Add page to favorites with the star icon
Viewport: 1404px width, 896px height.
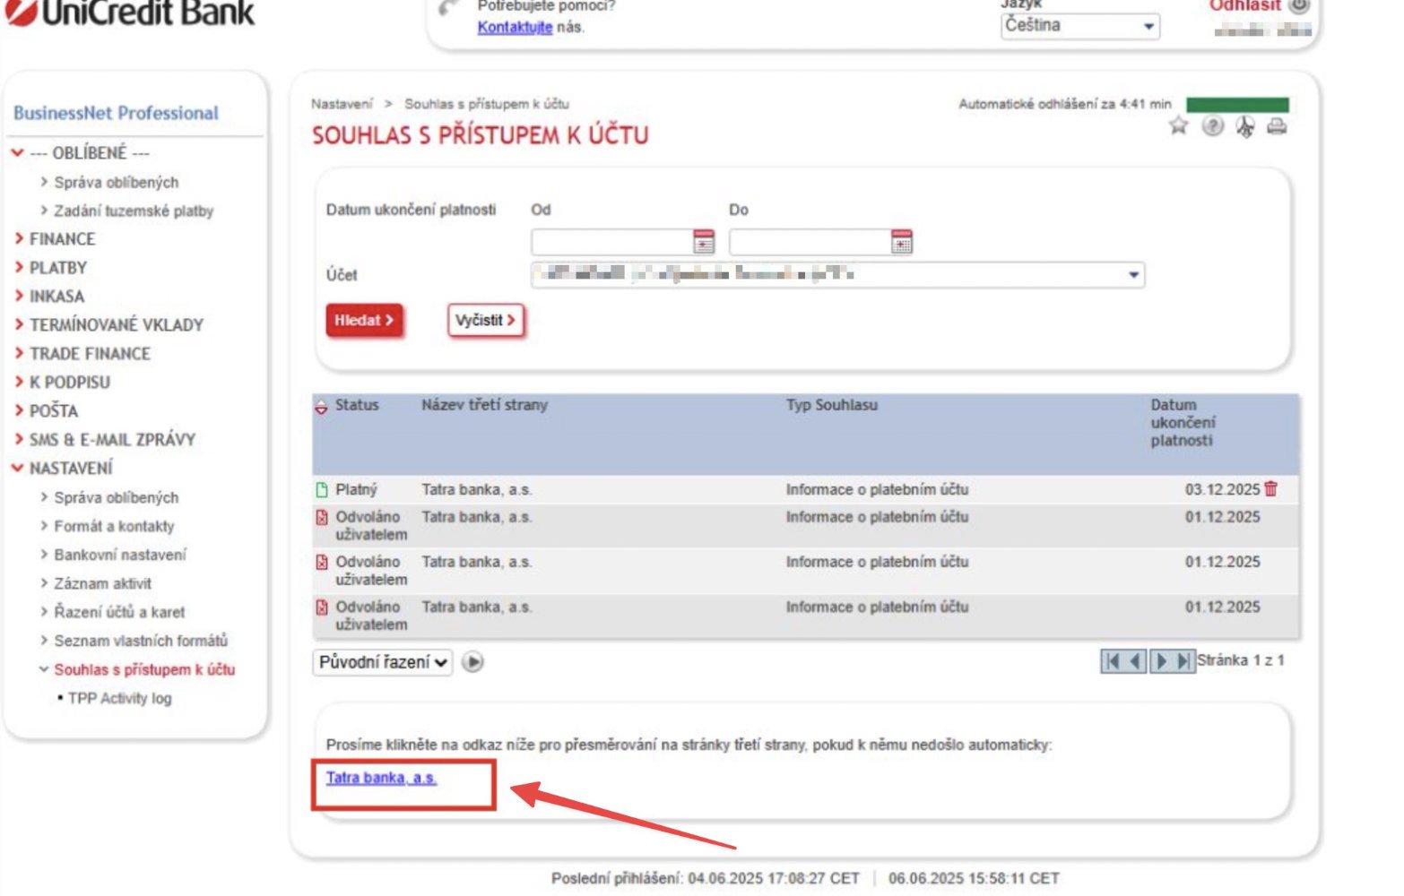pyautogui.click(x=1178, y=126)
